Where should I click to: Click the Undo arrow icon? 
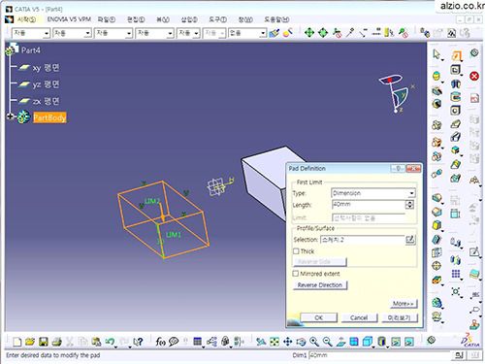pos(110,342)
